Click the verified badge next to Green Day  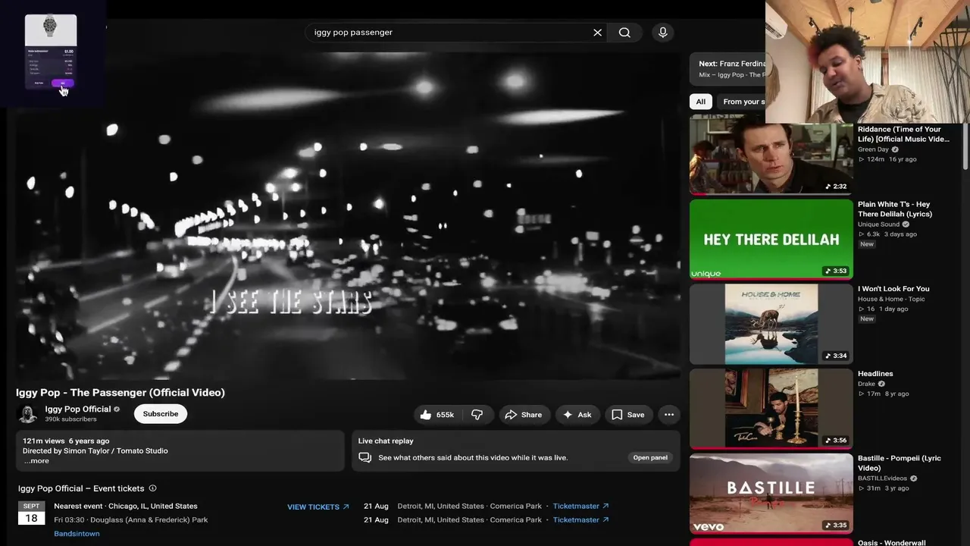pos(895,149)
